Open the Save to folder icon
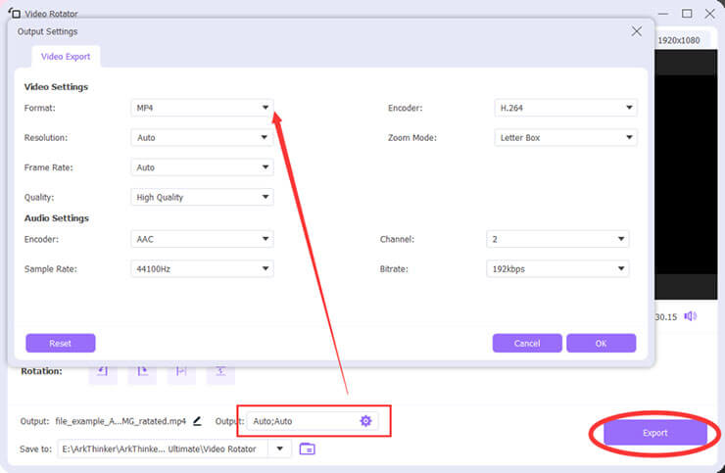 307,449
